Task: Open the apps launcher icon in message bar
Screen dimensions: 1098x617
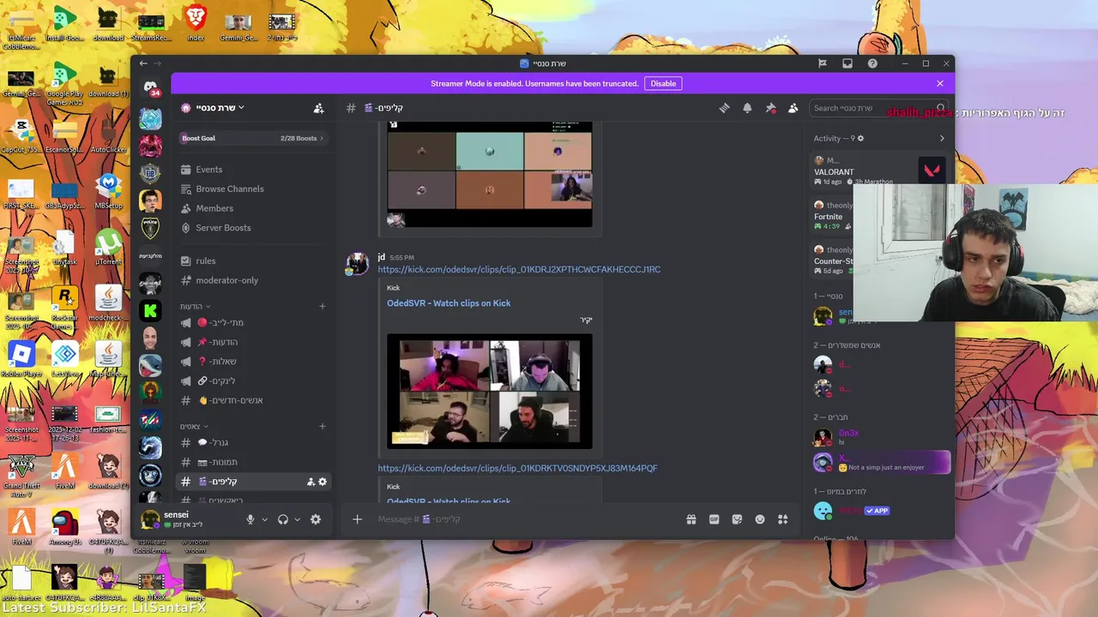Action: (782, 519)
